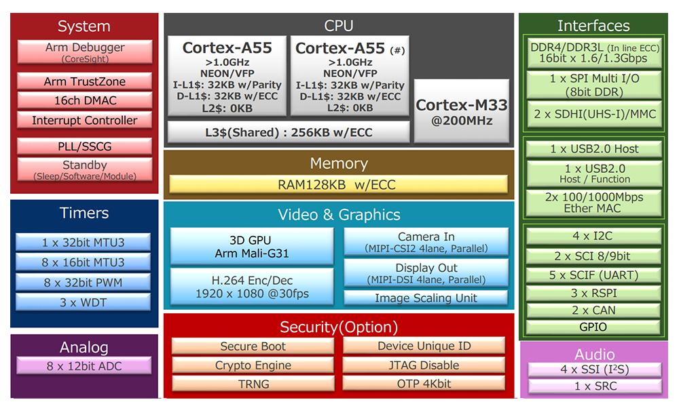Expand the Video & Graphics section header
Viewport: 679px width, 406px height.
(x=338, y=214)
